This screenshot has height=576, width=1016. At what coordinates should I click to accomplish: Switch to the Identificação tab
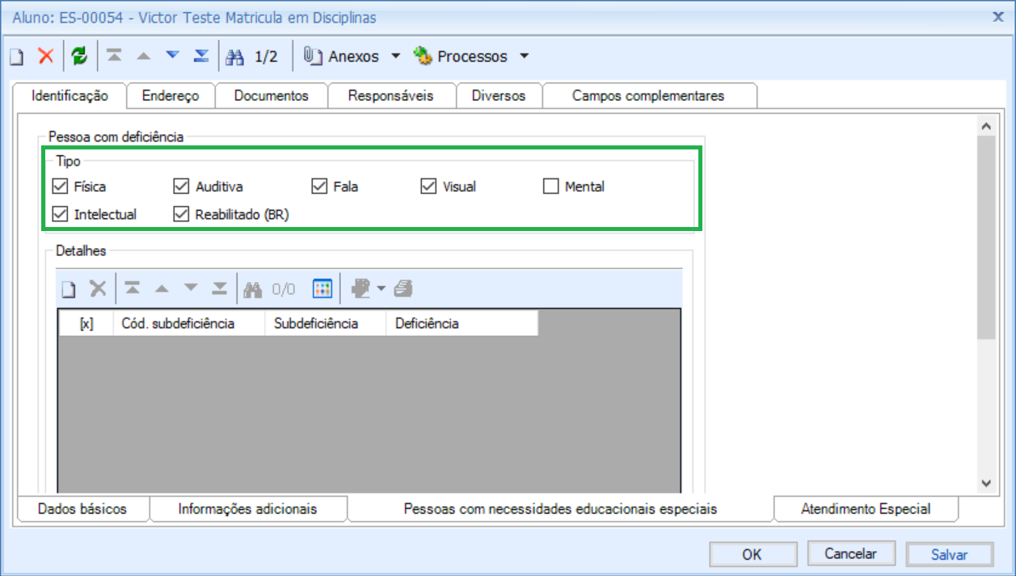click(x=70, y=95)
